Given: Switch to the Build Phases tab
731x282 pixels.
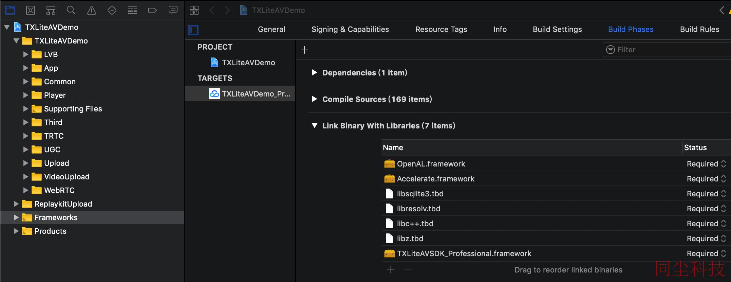Looking at the screenshot, I should (x=631, y=29).
